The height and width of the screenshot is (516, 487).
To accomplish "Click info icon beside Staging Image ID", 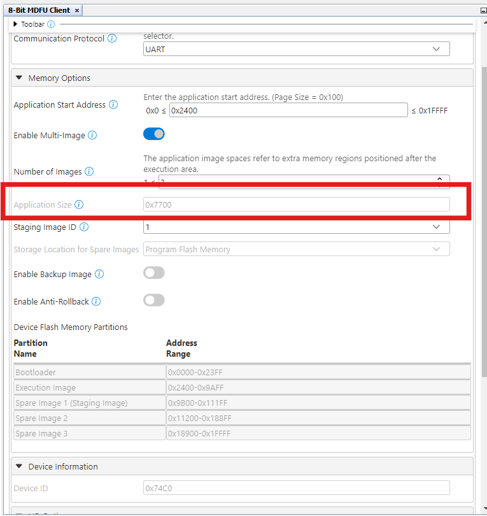I will click(x=84, y=227).
